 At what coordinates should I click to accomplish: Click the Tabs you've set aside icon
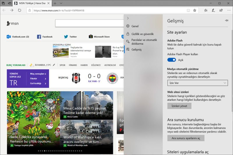pos(3,3)
